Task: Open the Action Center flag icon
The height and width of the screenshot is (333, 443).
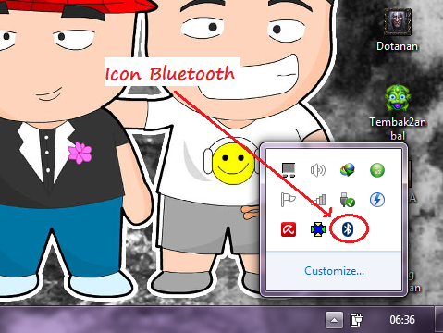Action: [289, 200]
